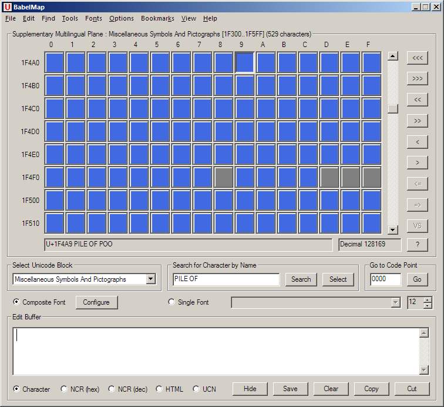Click the VS variation selector button
The width and height of the screenshot is (444, 407).
417,226
